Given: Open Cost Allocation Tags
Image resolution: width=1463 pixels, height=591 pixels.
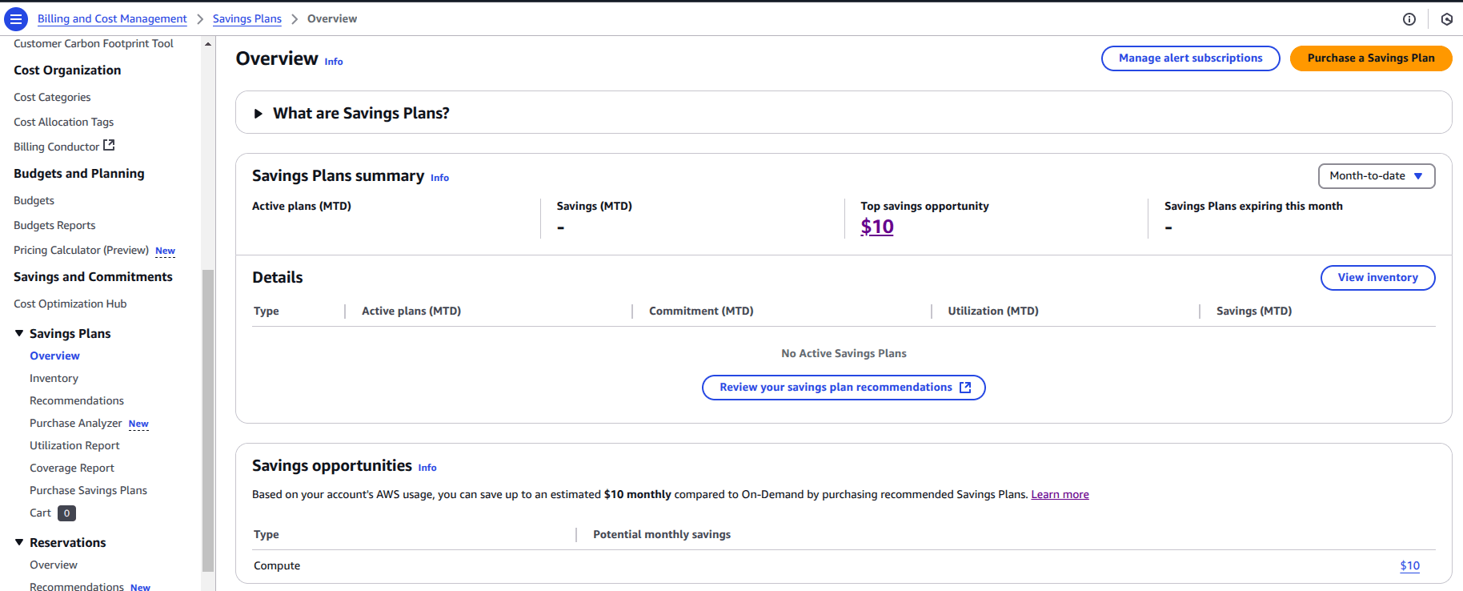Looking at the screenshot, I should (x=63, y=122).
